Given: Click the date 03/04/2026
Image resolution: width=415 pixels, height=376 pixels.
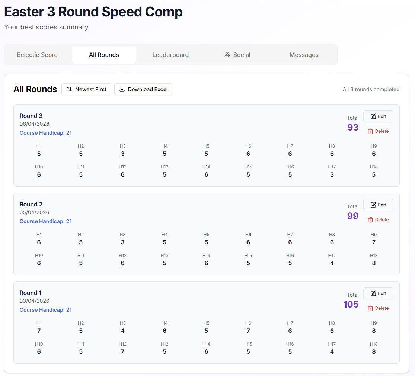Looking at the screenshot, I should [x=34, y=301].
